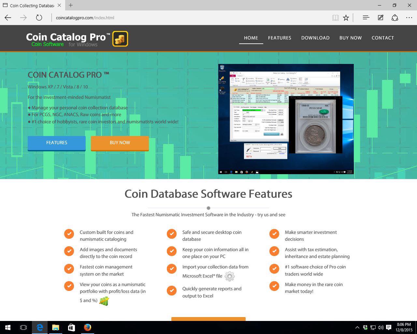
Task: Click 'Windows XP / 7 / Vista / 8 / 10' text
Action: click(58, 87)
